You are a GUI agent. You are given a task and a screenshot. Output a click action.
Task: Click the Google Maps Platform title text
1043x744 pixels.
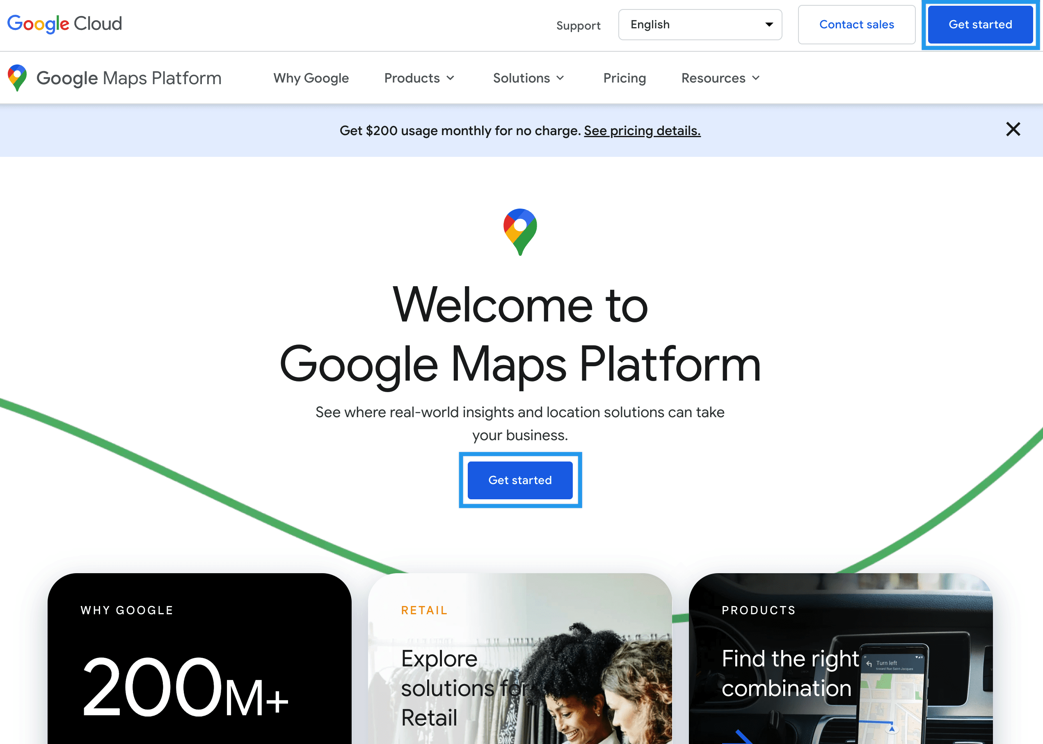pos(129,78)
